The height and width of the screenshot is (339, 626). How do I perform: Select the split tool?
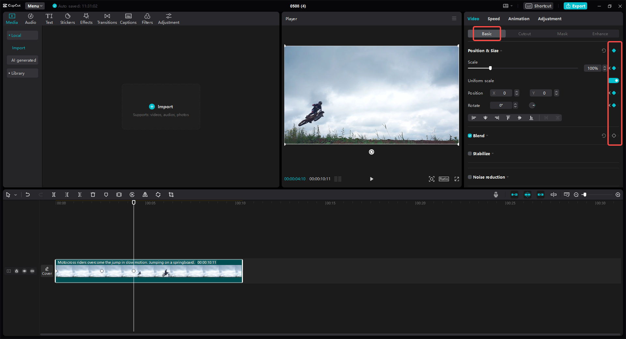[54, 195]
